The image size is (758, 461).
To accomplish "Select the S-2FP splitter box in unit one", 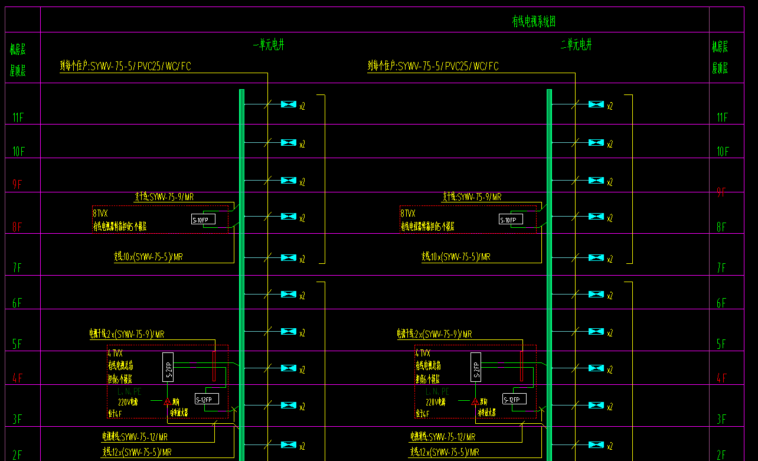I will click(168, 367).
